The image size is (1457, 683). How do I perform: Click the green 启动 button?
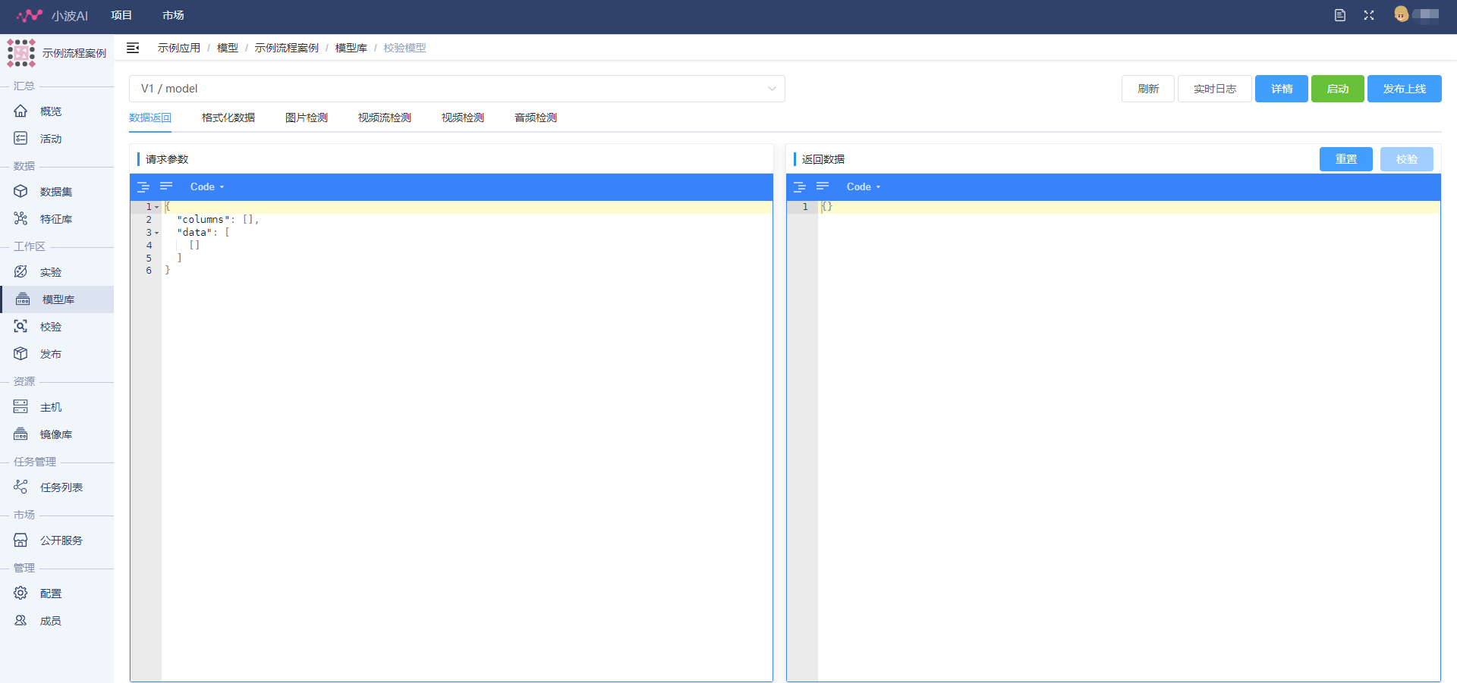[x=1338, y=89]
